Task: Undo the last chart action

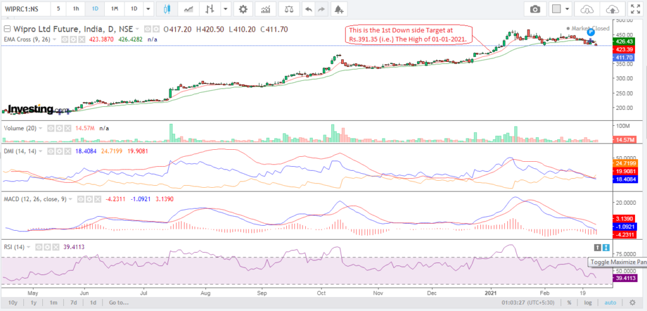Action: coord(308,9)
